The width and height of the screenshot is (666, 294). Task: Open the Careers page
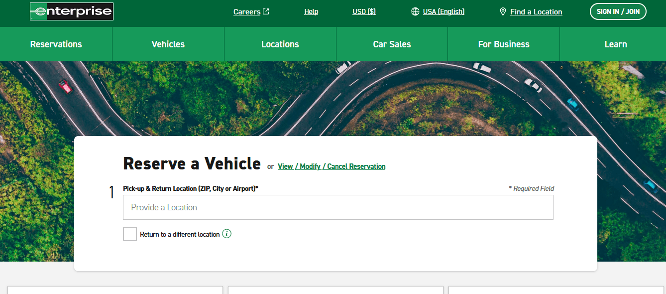tap(247, 11)
